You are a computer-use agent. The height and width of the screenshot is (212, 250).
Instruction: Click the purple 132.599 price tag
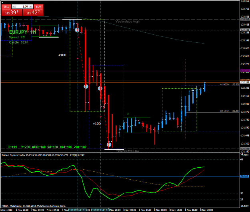pyautogui.click(x=245, y=71)
